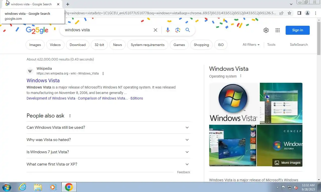Click the blue Sign in button
321x192 pixels.
(x=297, y=30)
